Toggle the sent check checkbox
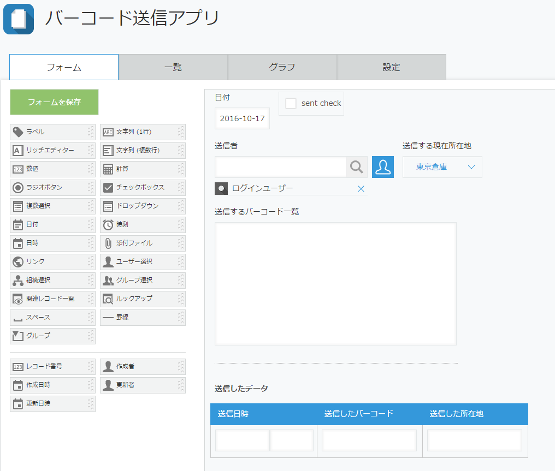This screenshot has width=555, height=471. point(291,103)
